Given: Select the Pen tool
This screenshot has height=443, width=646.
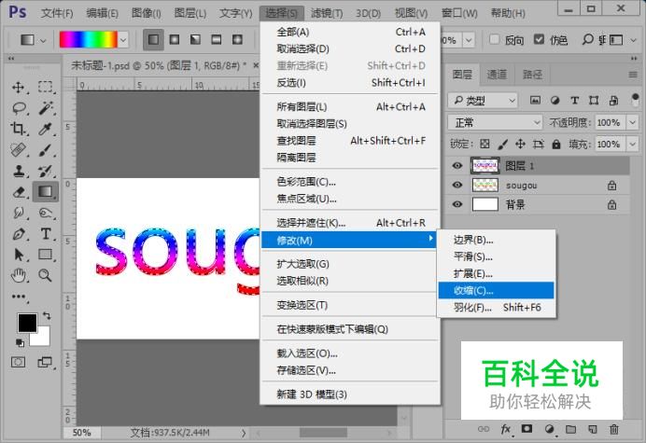Looking at the screenshot, I should (x=19, y=234).
